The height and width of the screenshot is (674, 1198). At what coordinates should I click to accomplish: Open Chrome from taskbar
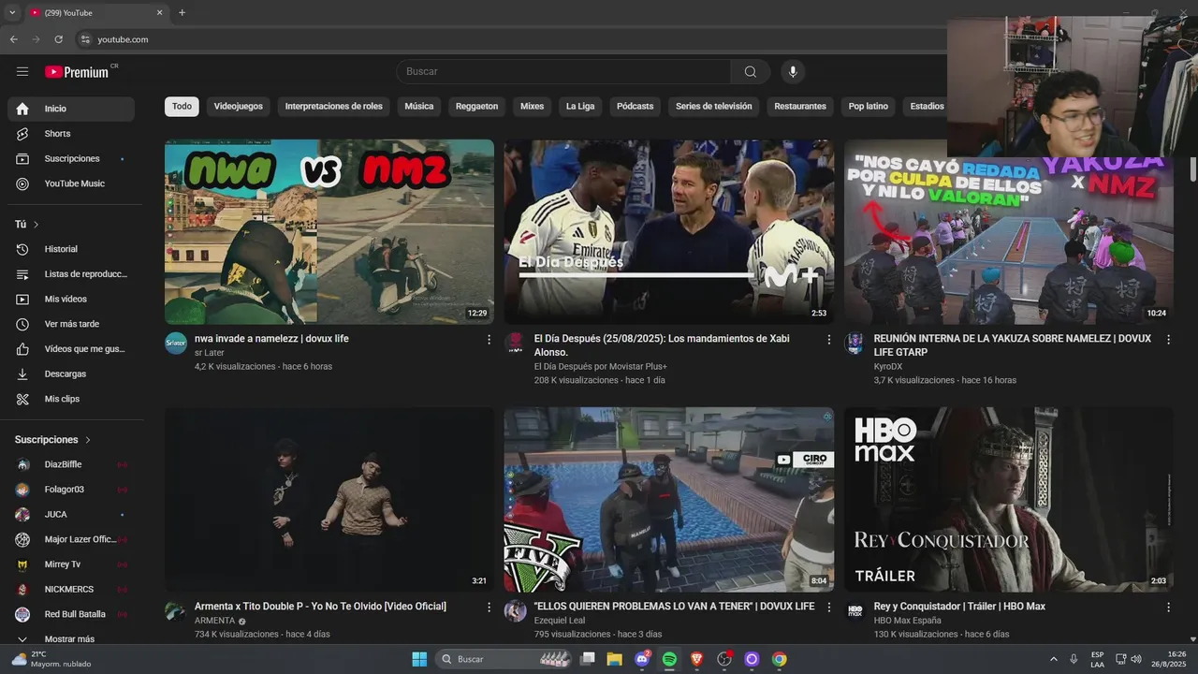pos(779,659)
